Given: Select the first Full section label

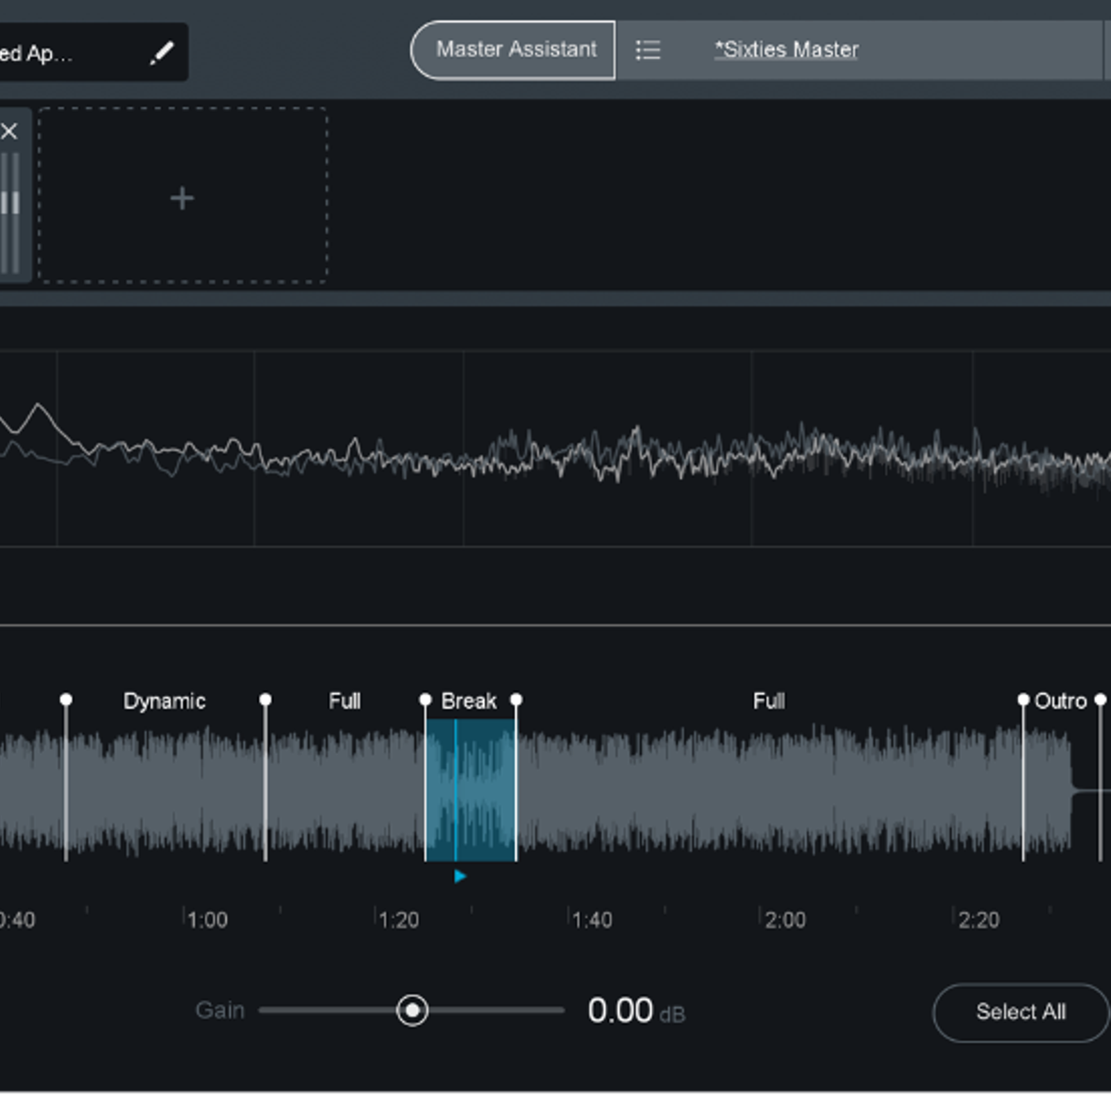Looking at the screenshot, I should point(345,701).
